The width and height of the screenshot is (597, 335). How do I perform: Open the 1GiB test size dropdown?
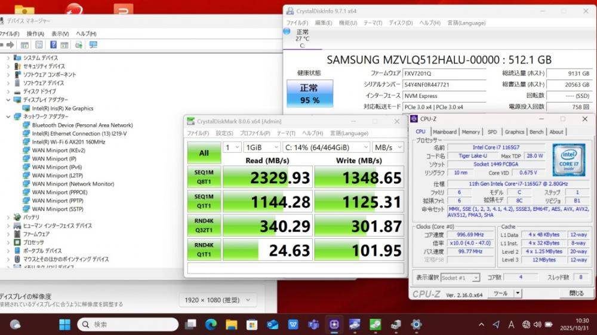coord(262,147)
